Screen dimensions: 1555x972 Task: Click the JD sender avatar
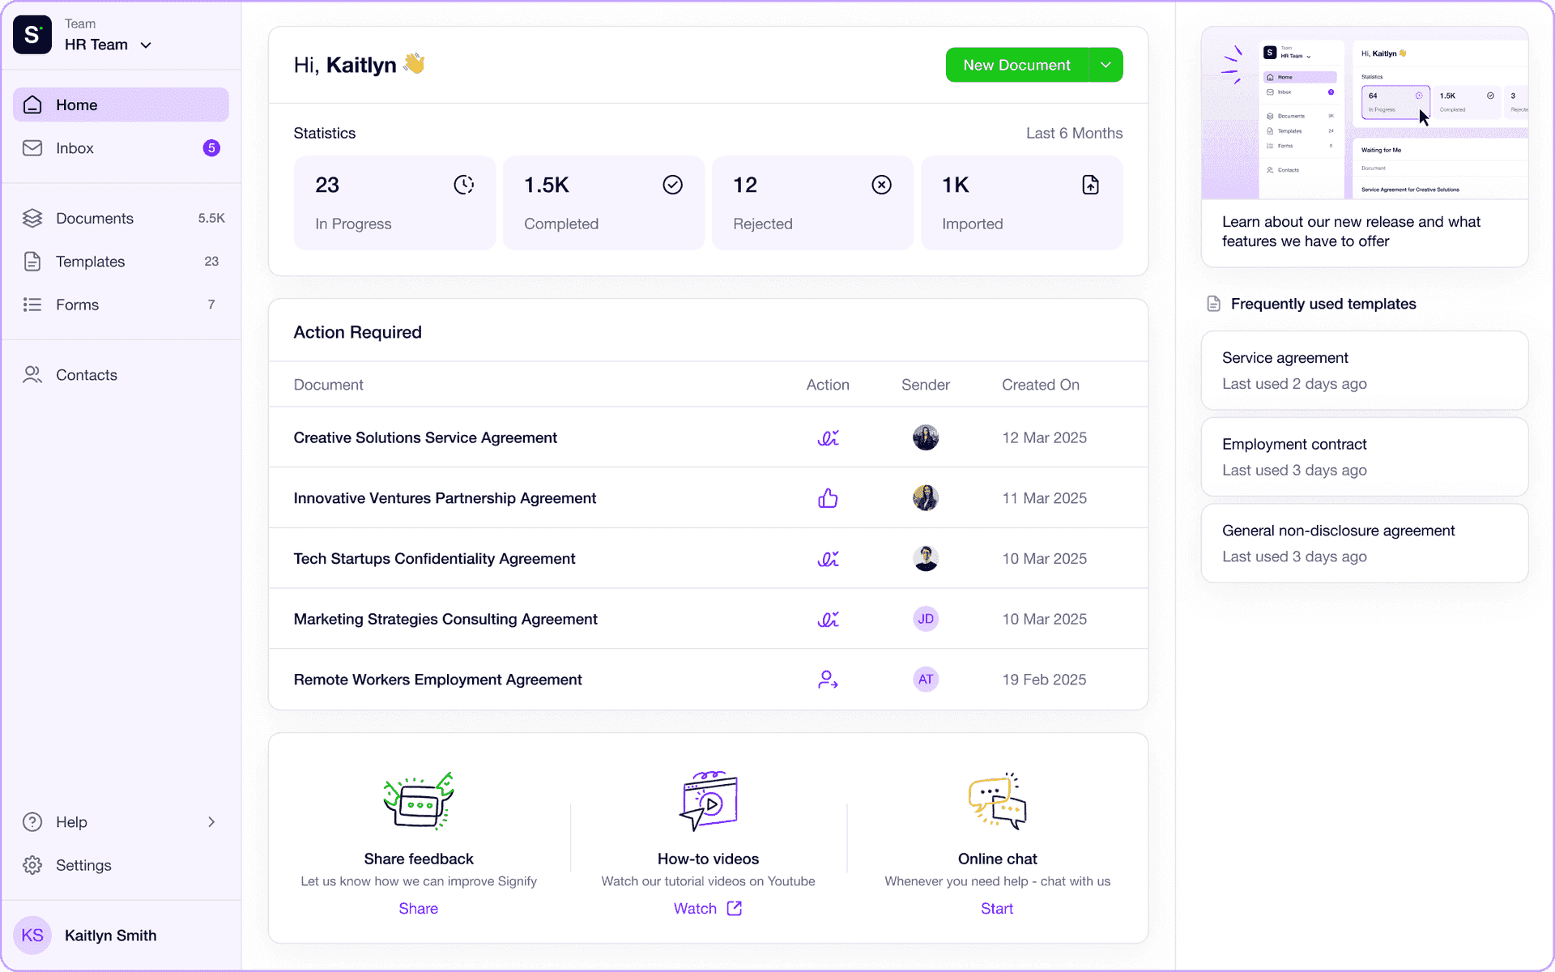point(926,619)
